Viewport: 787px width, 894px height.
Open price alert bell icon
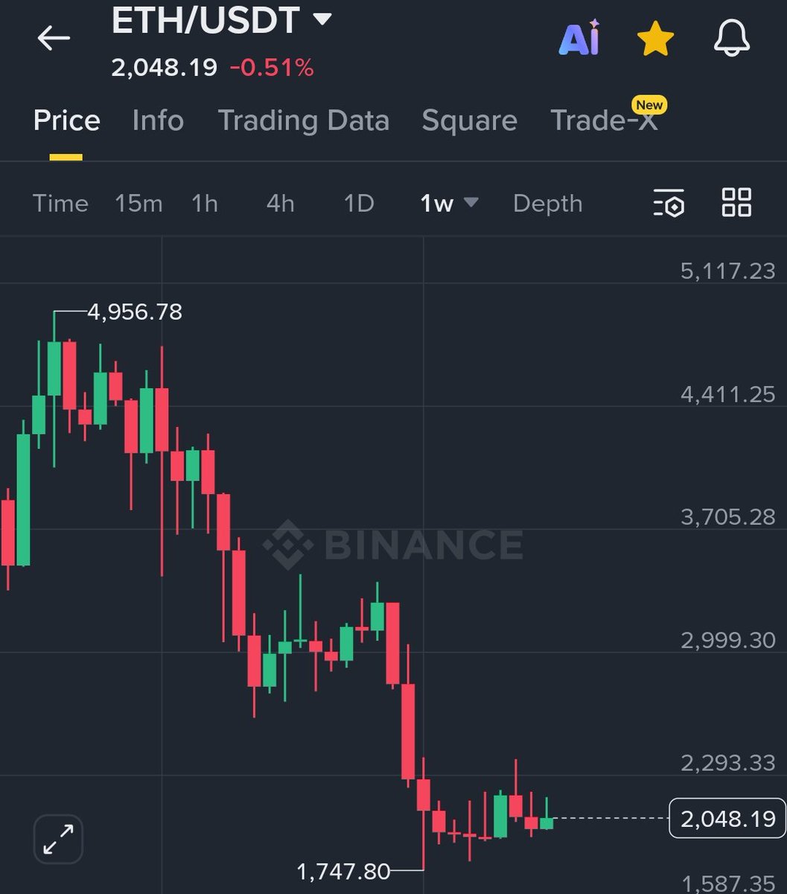tap(731, 39)
